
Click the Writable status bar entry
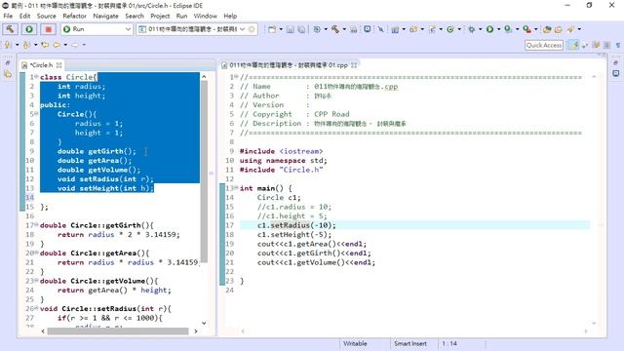[355, 343]
